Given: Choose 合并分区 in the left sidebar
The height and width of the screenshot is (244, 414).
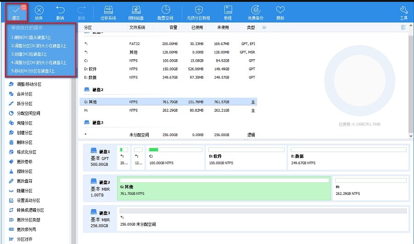Looking at the screenshot, I should pyautogui.click(x=24, y=94).
